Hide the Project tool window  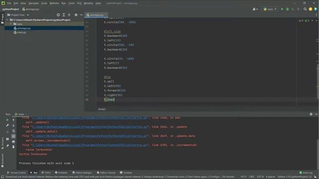coord(81,15)
